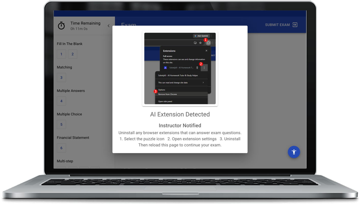Screen dimensions: 360x204
Task: Open Financial Statement question 6
Action: pyautogui.click(x=61, y=148)
